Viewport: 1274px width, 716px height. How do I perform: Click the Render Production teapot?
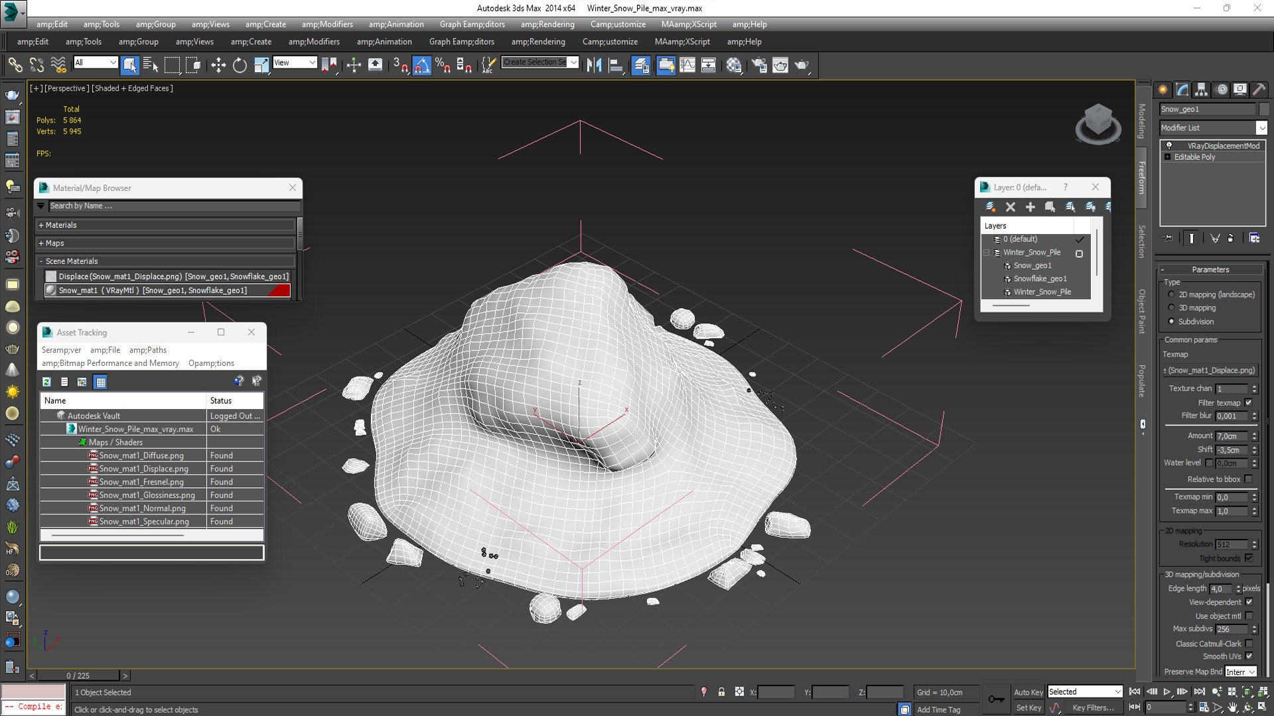[802, 65]
